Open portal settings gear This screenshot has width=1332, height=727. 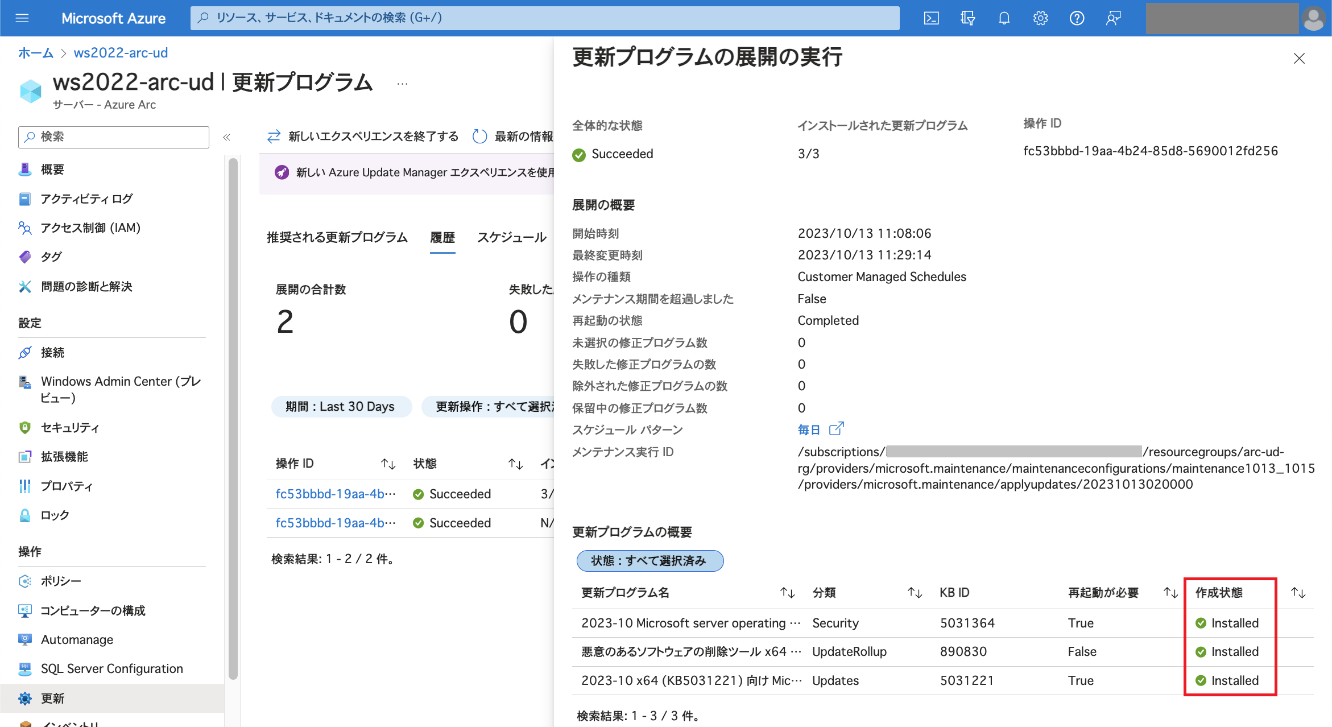pyautogui.click(x=1040, y=18)
